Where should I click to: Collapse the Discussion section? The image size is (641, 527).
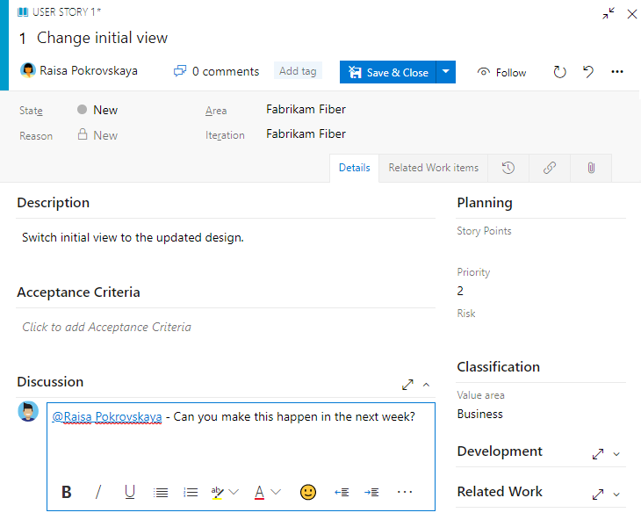427,385
